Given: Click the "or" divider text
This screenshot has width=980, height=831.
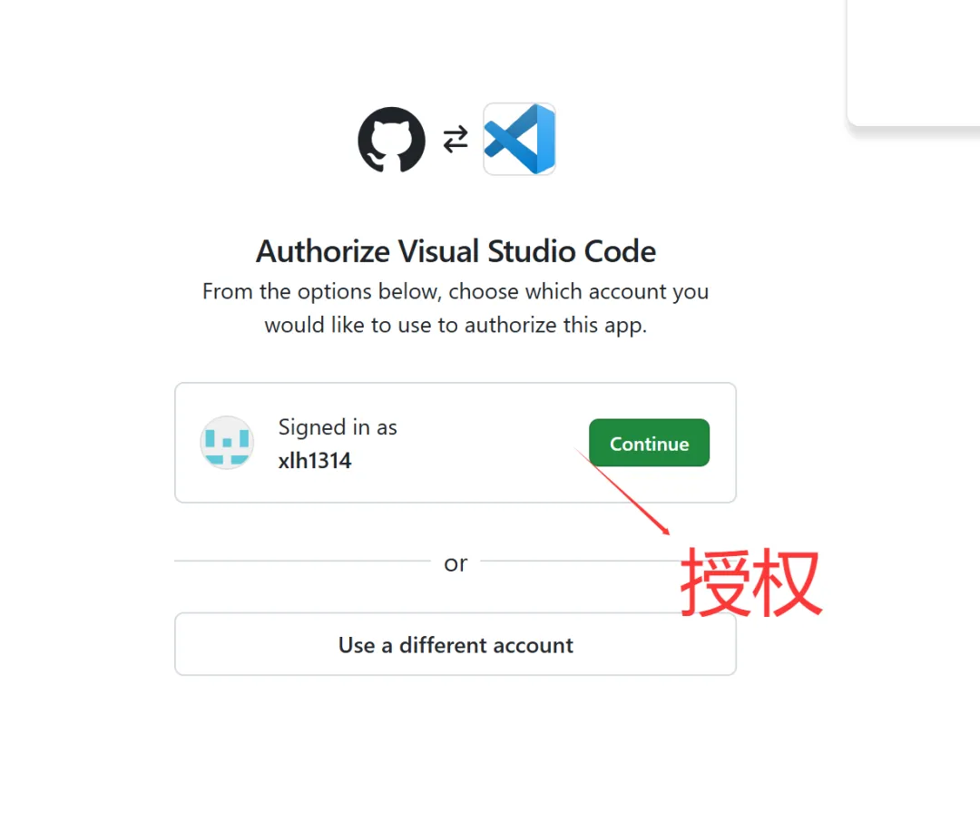Looking at the screenshot, I should tap(456, 563).
